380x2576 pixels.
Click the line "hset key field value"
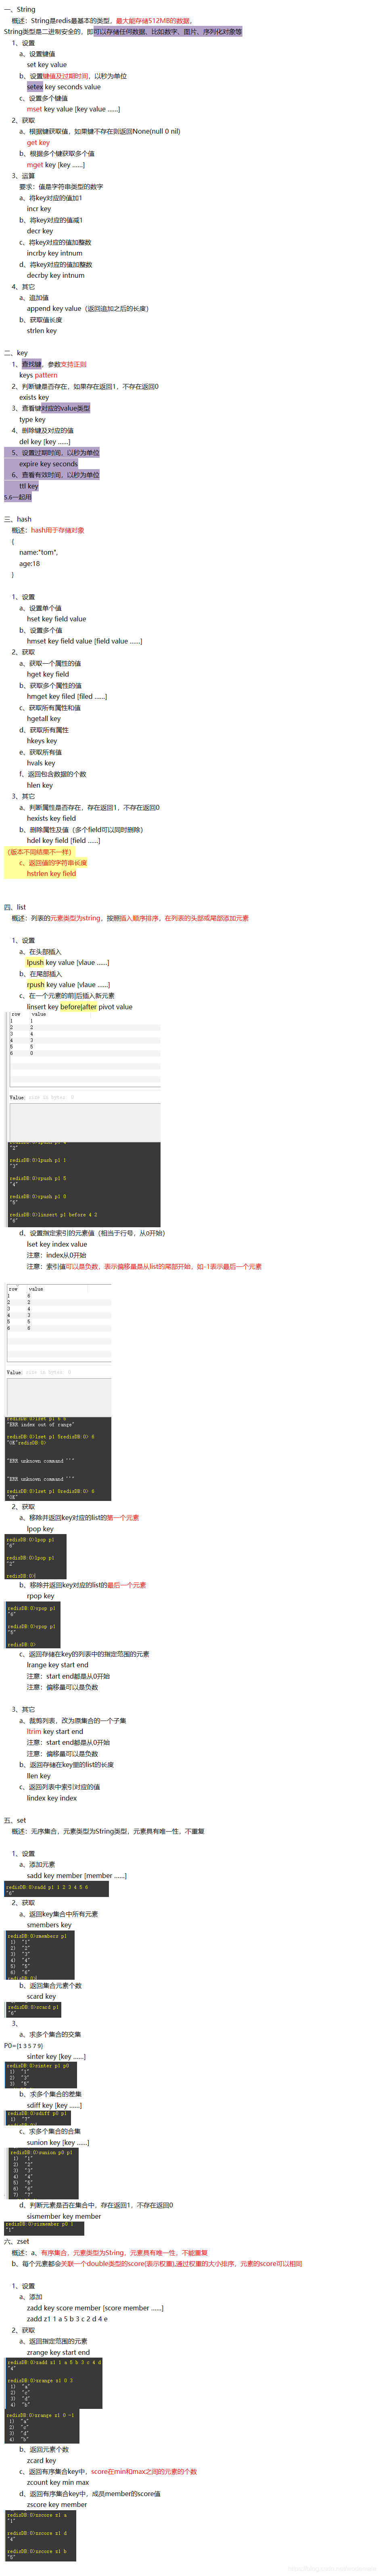(57, 619)
